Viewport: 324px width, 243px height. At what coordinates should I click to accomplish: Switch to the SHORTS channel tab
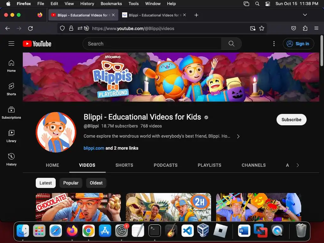124,165
